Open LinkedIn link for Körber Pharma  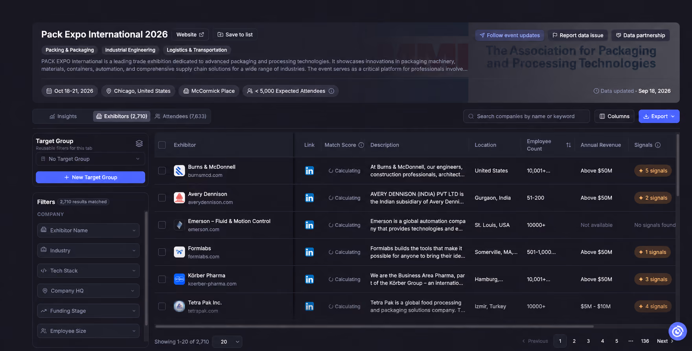tap(309, 279)
